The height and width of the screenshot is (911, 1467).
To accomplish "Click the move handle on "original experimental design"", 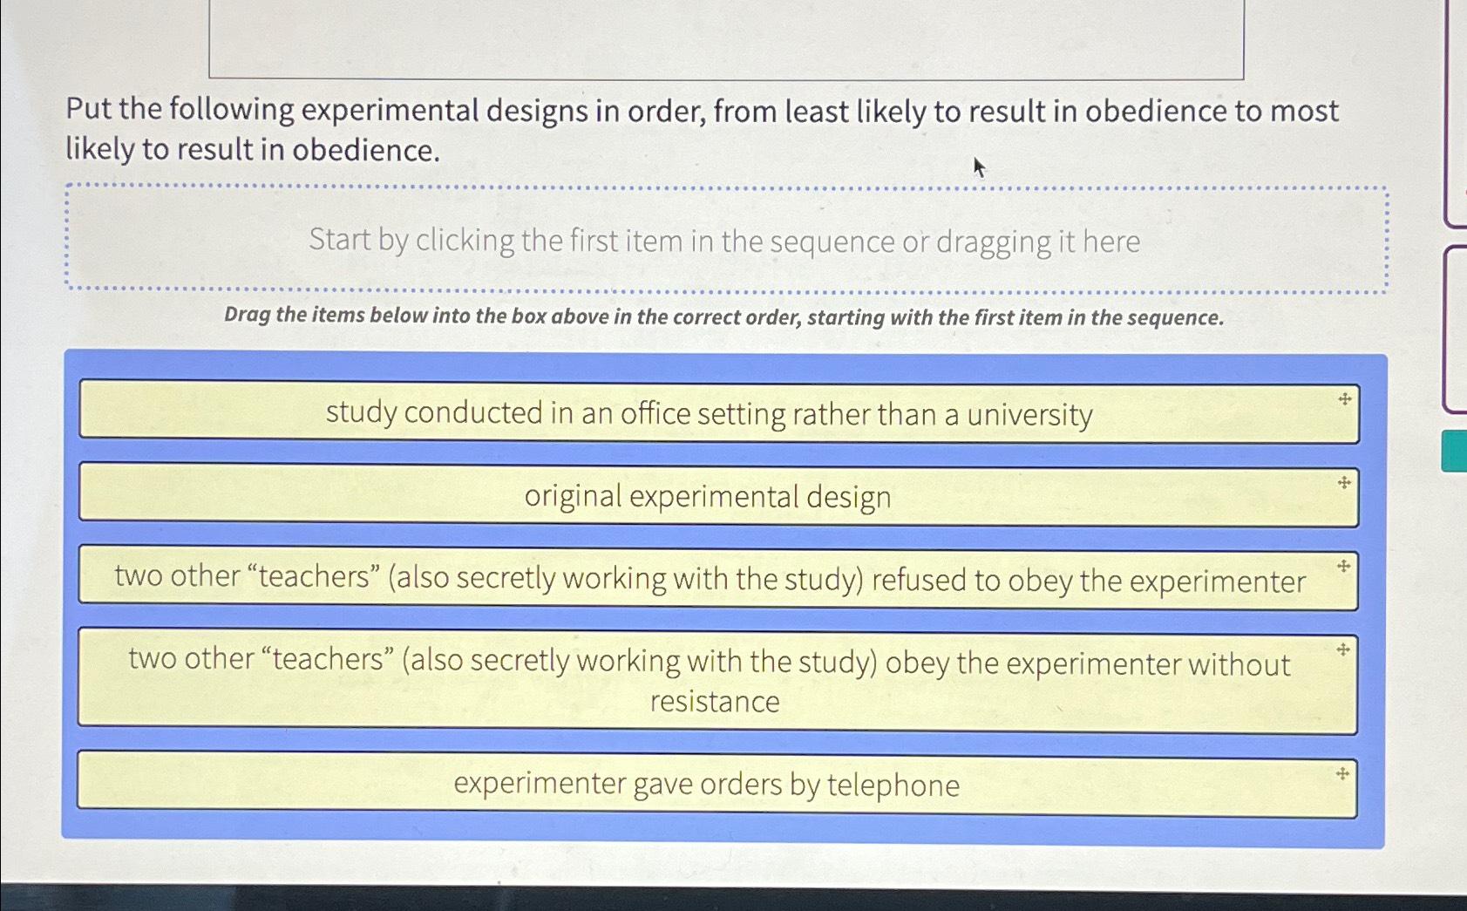I will (1343, 481).
